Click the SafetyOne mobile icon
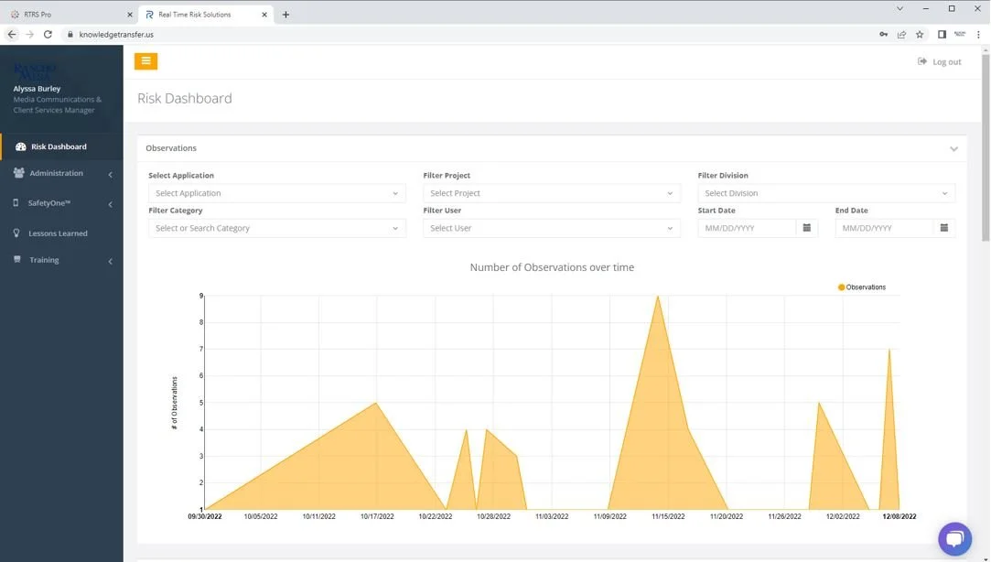Screen dimensions: 991x562 coord(16,203)
